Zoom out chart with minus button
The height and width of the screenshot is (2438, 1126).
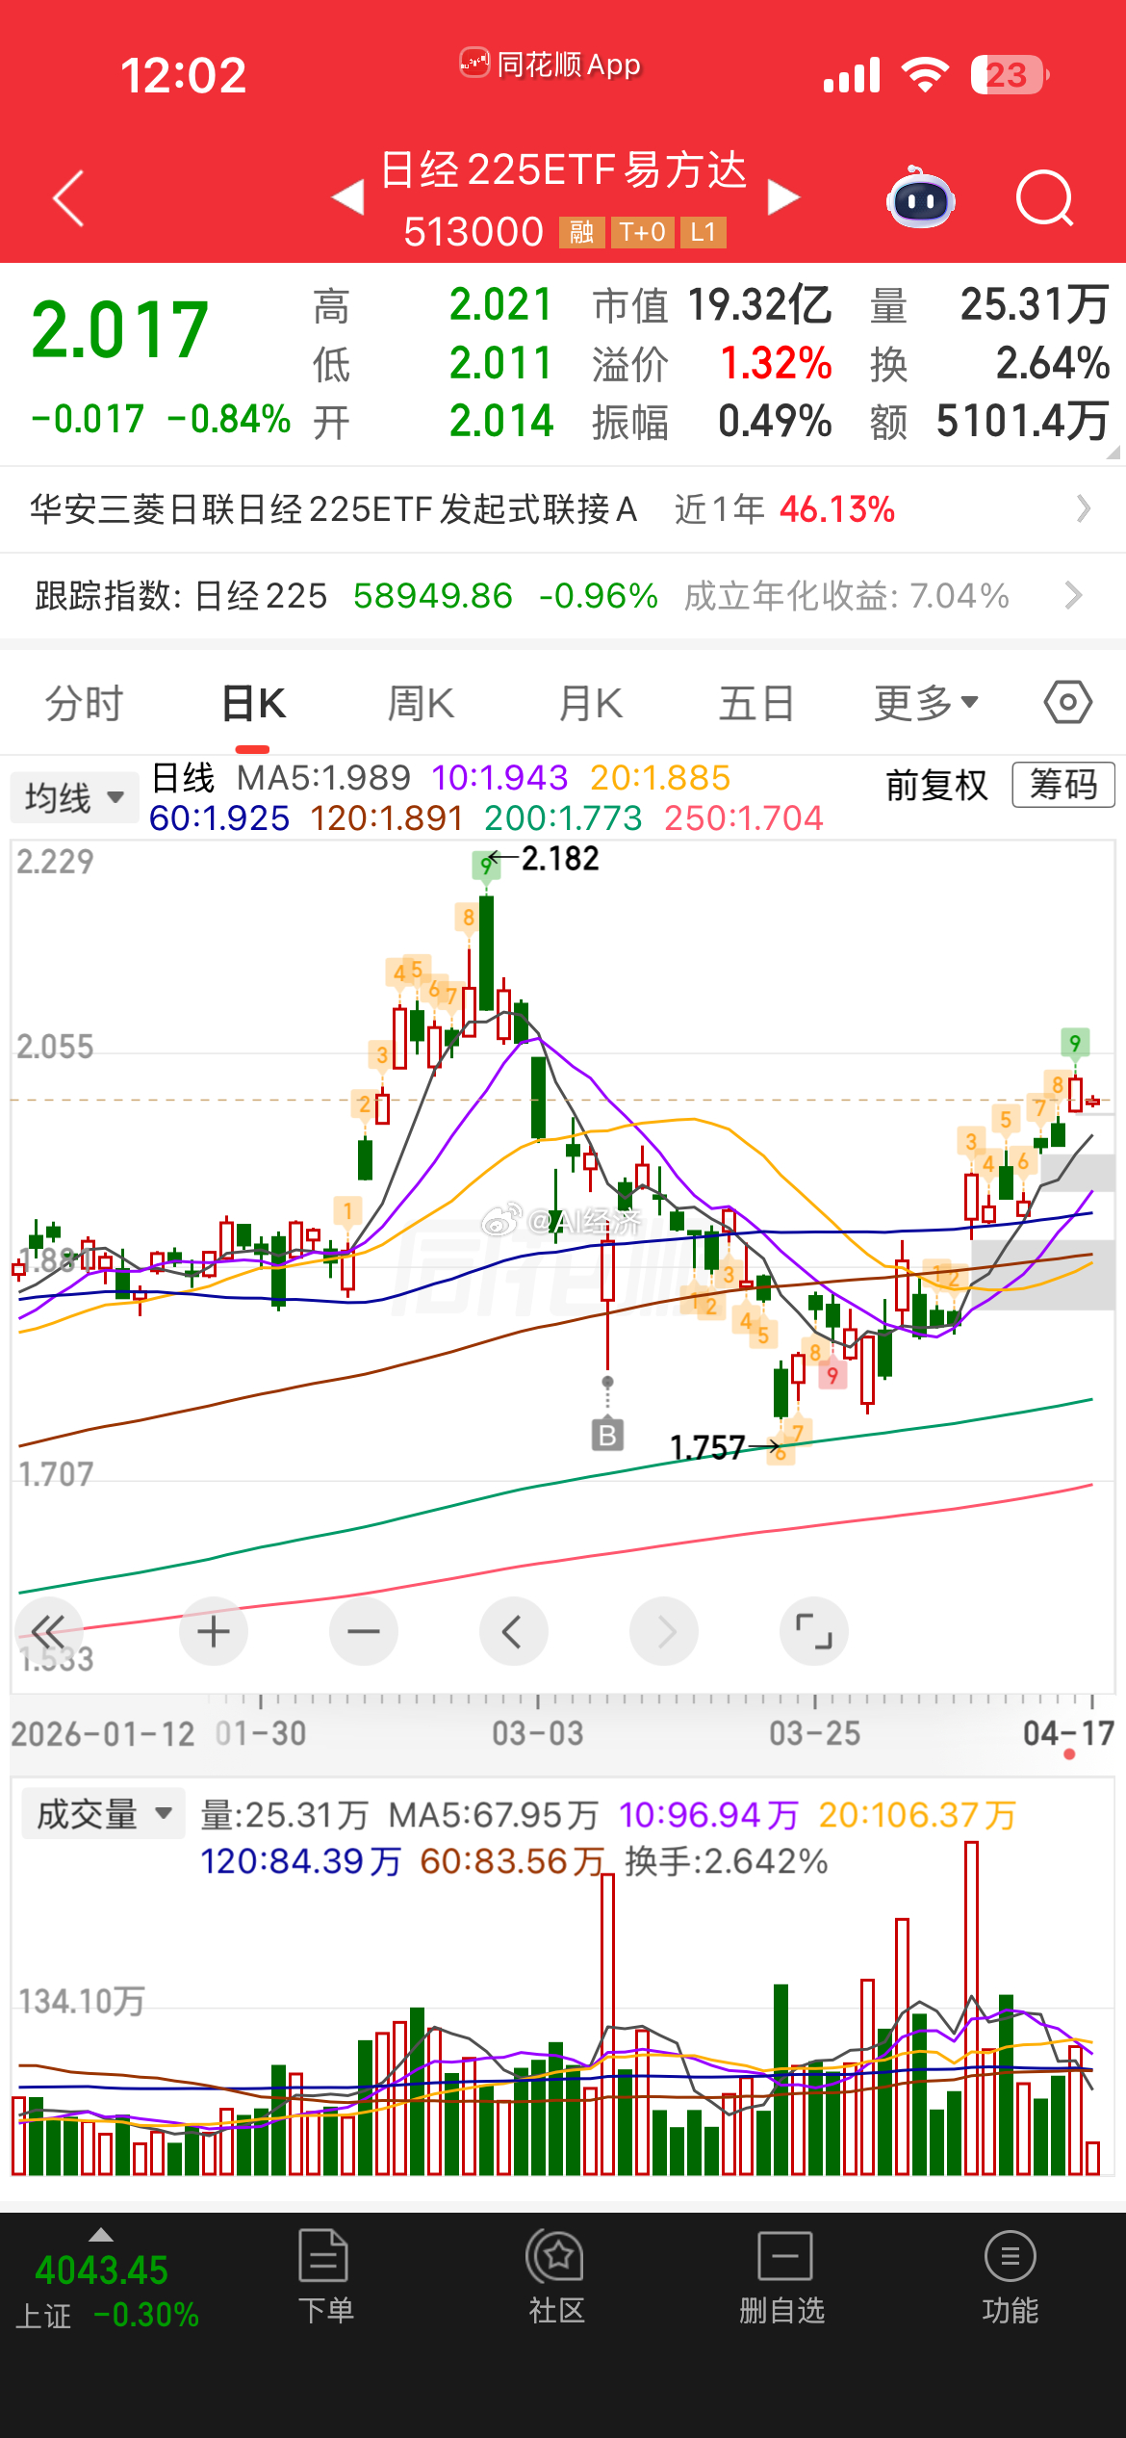[x=364, y=1631]
